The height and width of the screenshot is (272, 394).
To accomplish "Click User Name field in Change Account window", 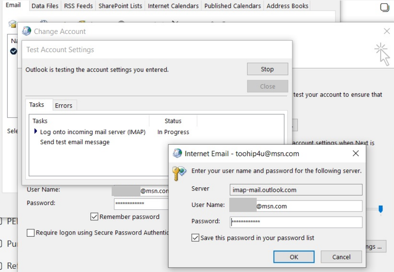I will point(141,191).
